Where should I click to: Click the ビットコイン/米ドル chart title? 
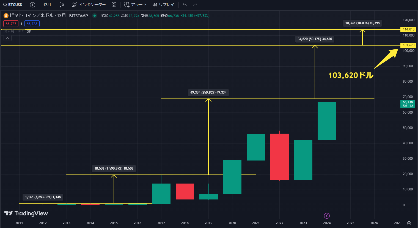click(x=49, y=16)
